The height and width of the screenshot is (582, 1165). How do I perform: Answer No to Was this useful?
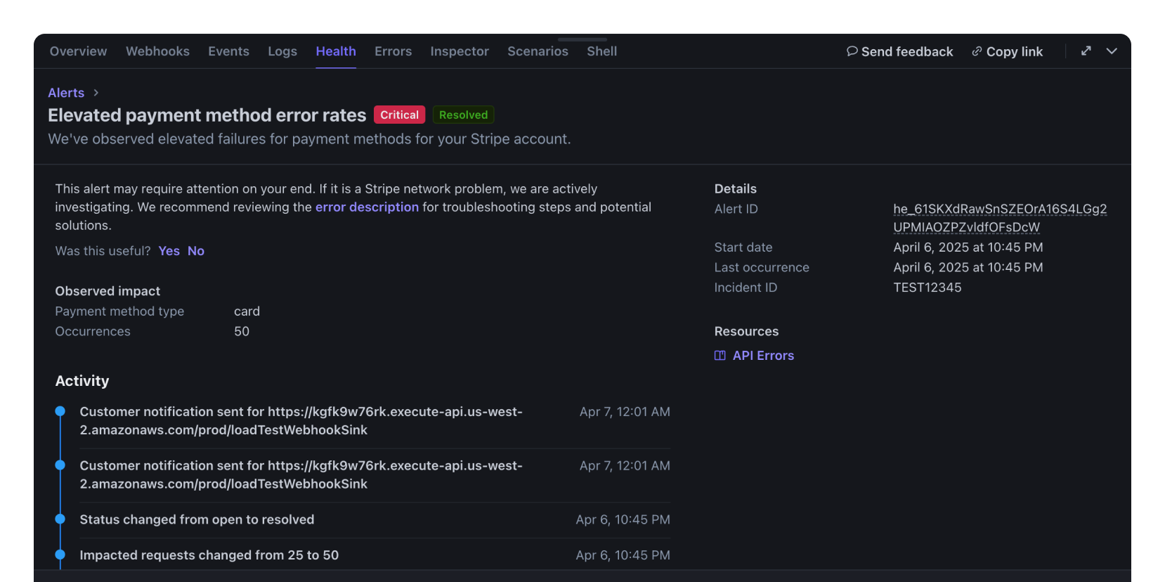[196, 251]
